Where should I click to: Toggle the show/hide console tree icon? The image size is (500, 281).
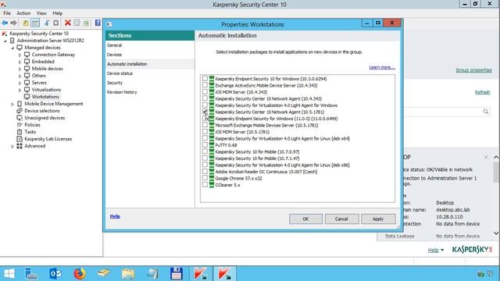(x=35, y=23)
